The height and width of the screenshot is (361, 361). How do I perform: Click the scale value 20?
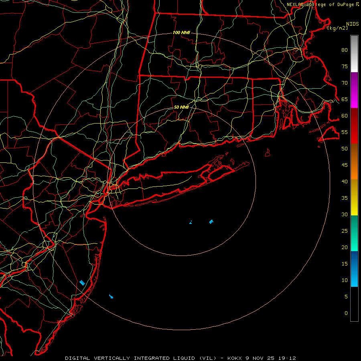345,247
